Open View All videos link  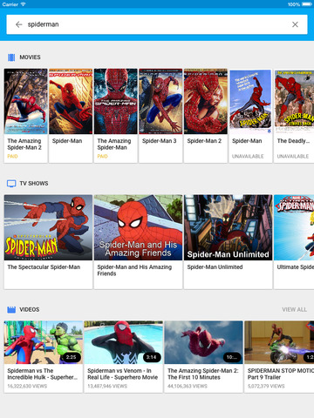pos(294,310)
